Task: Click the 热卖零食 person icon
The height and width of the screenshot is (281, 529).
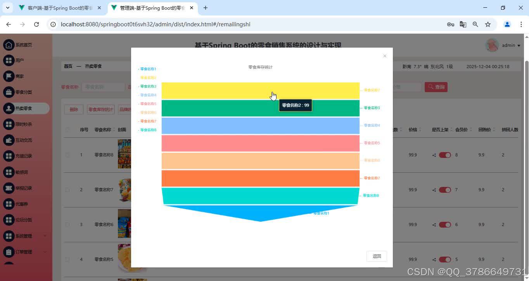Action: tap(9, 109)
